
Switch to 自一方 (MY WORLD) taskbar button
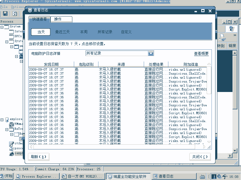point(83,176)
